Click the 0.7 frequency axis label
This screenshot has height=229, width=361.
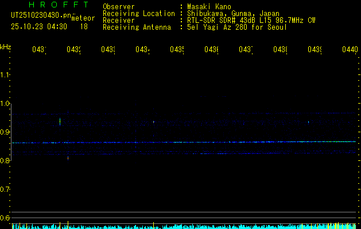(x=6, y=189)
